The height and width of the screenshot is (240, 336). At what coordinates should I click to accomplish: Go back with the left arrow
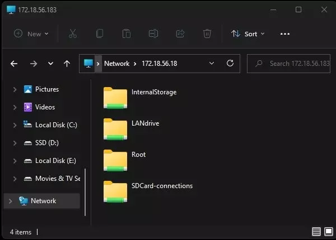coord(14,64)
